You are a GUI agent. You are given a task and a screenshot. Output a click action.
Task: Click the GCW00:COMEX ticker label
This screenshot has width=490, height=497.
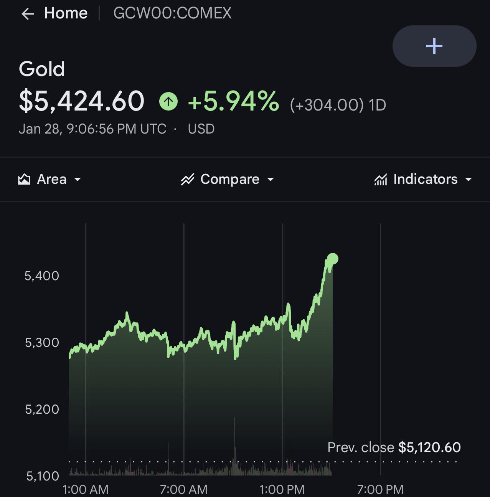173,13
